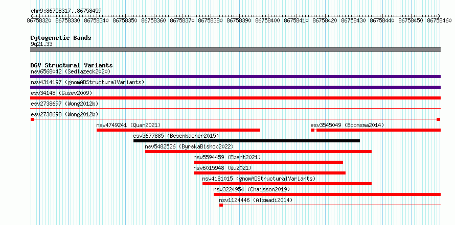The width and height of the screenshot is (455, 225).
Task: Click ruler position 86758340
Action: tap(97, 20)
